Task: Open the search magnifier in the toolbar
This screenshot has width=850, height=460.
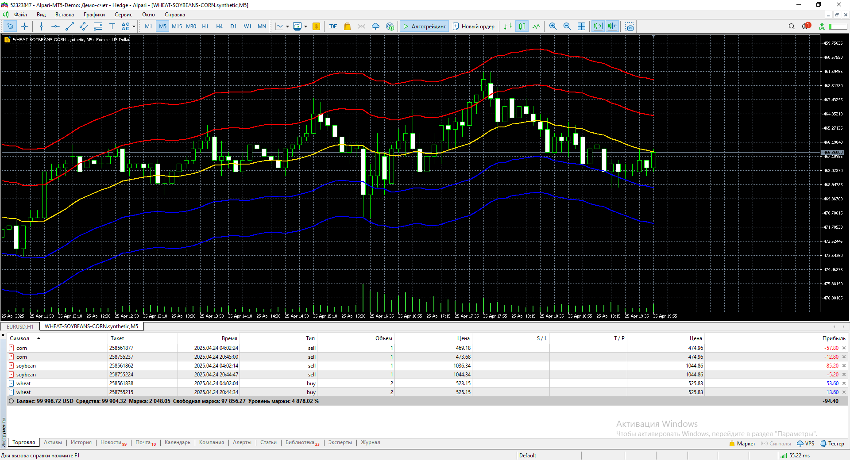Action: coord(792,27)
